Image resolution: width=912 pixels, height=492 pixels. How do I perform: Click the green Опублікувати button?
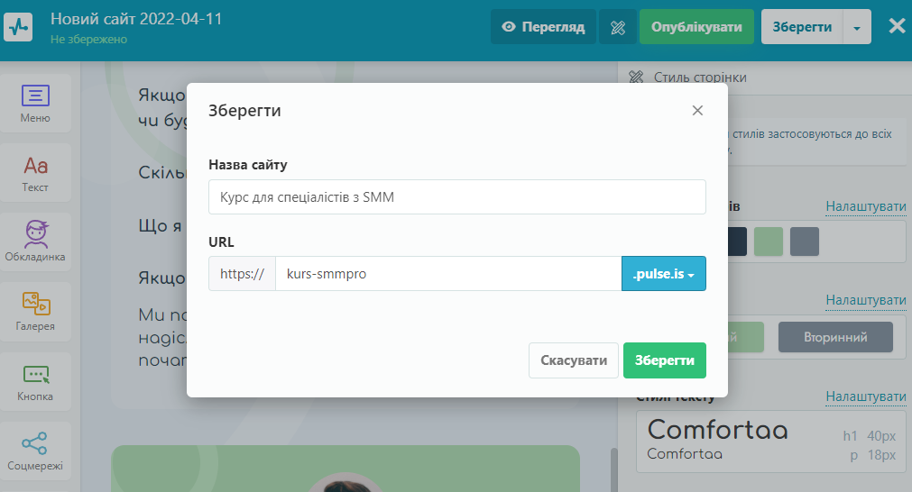(696, 27)
